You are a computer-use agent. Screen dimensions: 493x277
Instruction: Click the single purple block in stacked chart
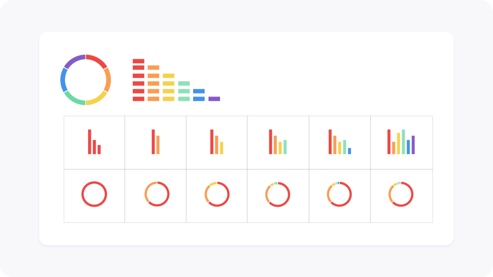point(214,99)
